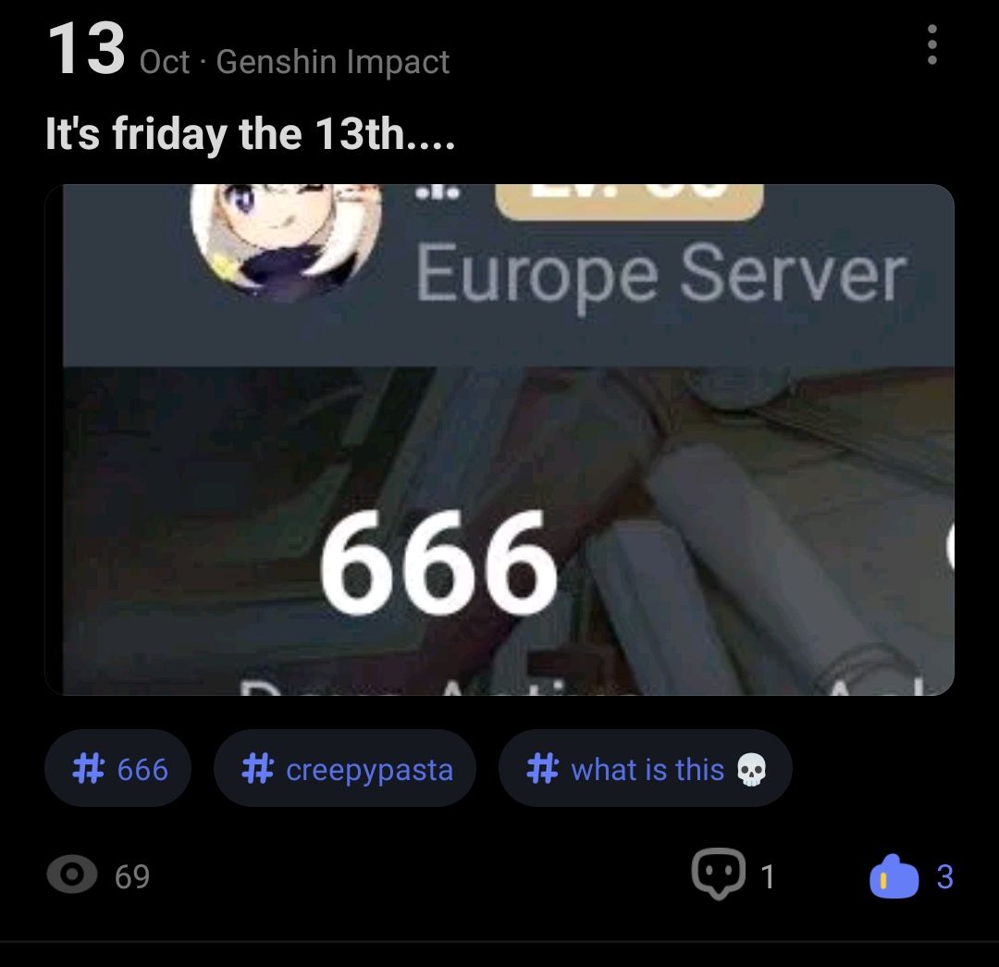Open the #what is this tag
The height and width of the screenshot is (967, 999).
pyautogui.click(x=646, y=768)
